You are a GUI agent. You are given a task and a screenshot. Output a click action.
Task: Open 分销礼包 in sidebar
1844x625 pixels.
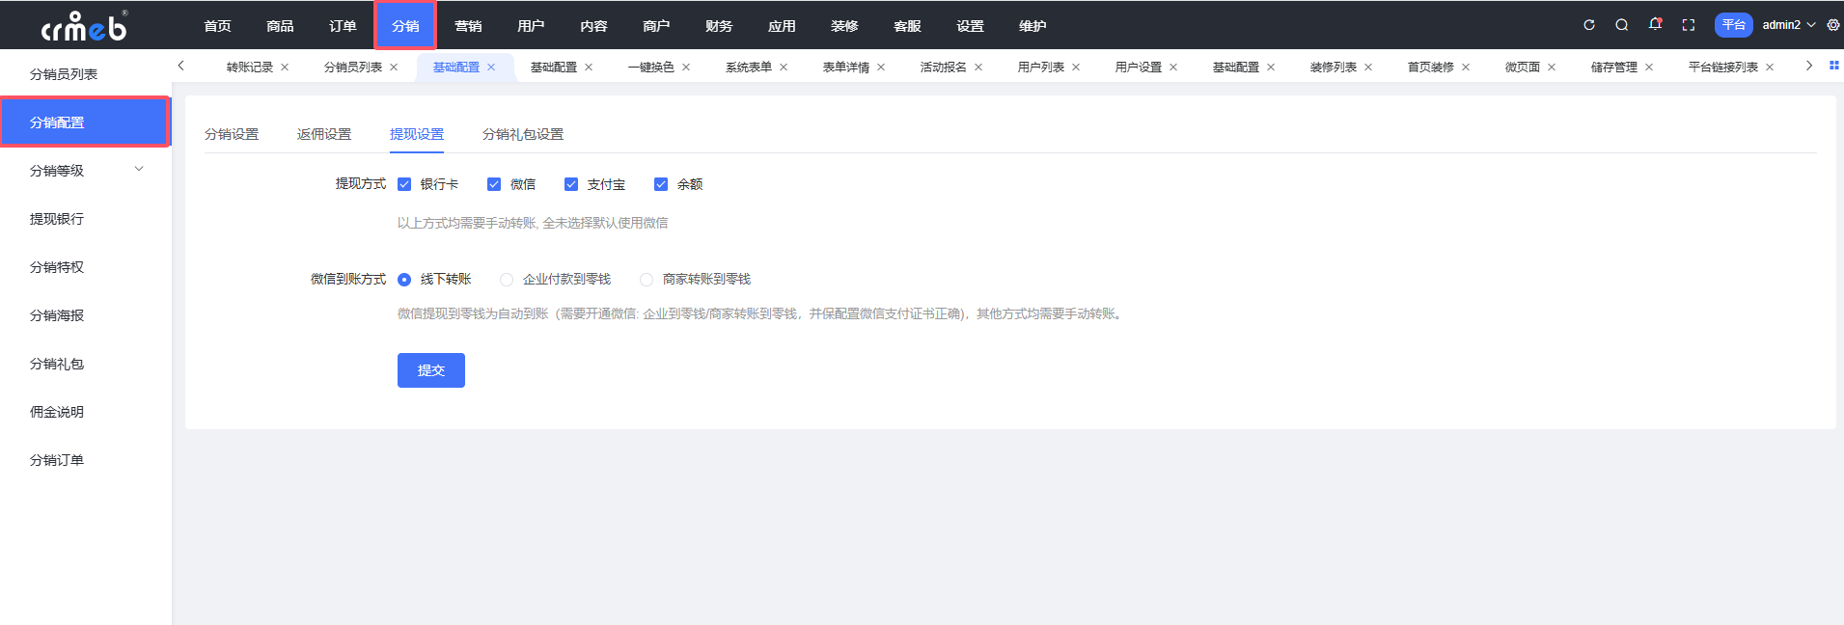(x=85, y=364)
